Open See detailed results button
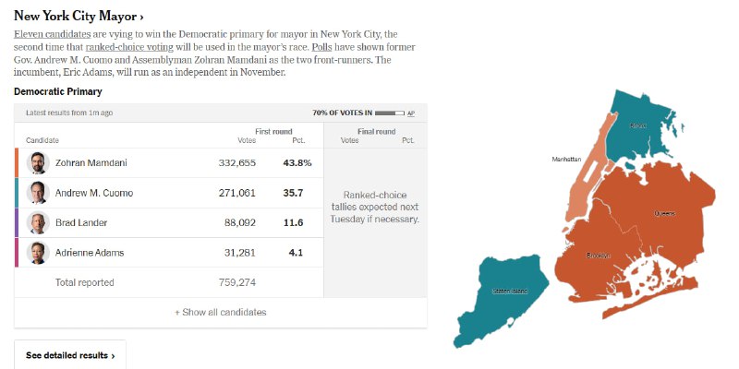The image size is (739, 369). pos(70,355)
